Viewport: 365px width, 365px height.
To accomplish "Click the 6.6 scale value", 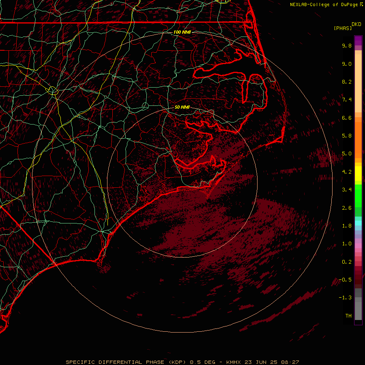I will 347,118.
